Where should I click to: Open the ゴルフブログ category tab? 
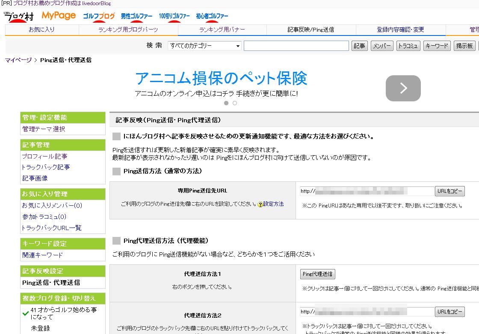[x=99, y=16]
